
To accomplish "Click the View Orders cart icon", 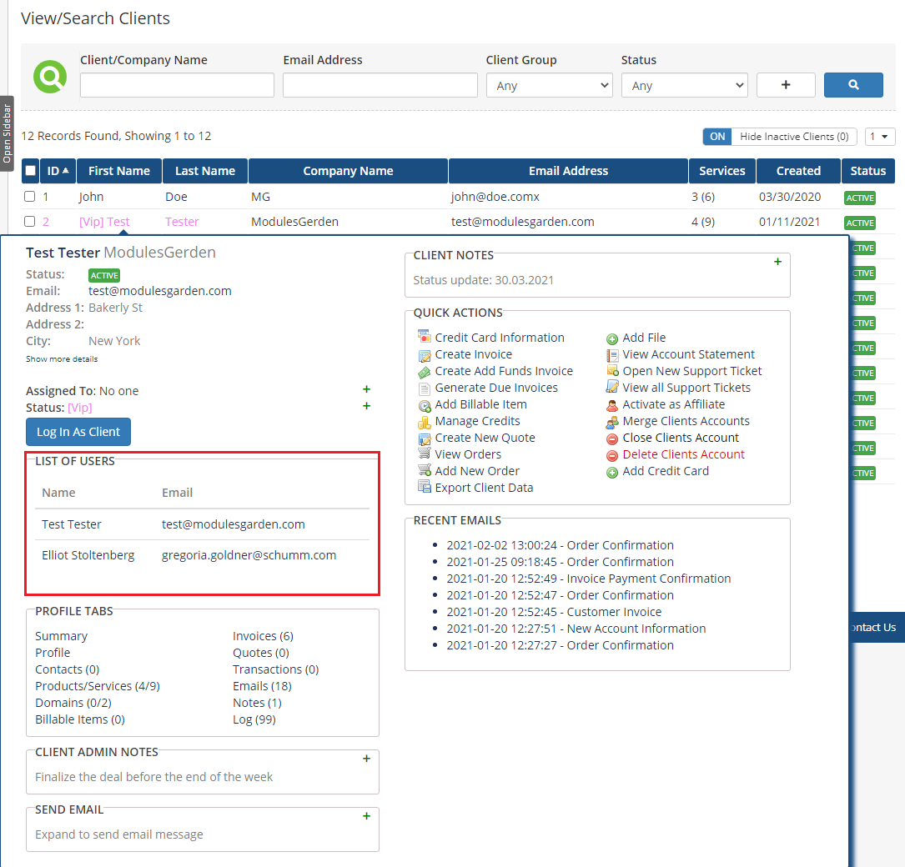I will click(425, 454).
